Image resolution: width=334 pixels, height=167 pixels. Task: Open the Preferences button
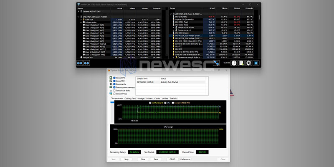tap(185, 159)
